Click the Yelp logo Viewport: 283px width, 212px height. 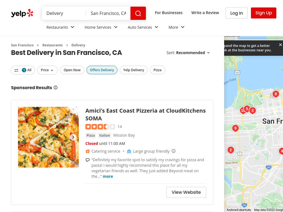coord(22,13)
